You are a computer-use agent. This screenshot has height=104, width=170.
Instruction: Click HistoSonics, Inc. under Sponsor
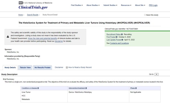point(13,52)
